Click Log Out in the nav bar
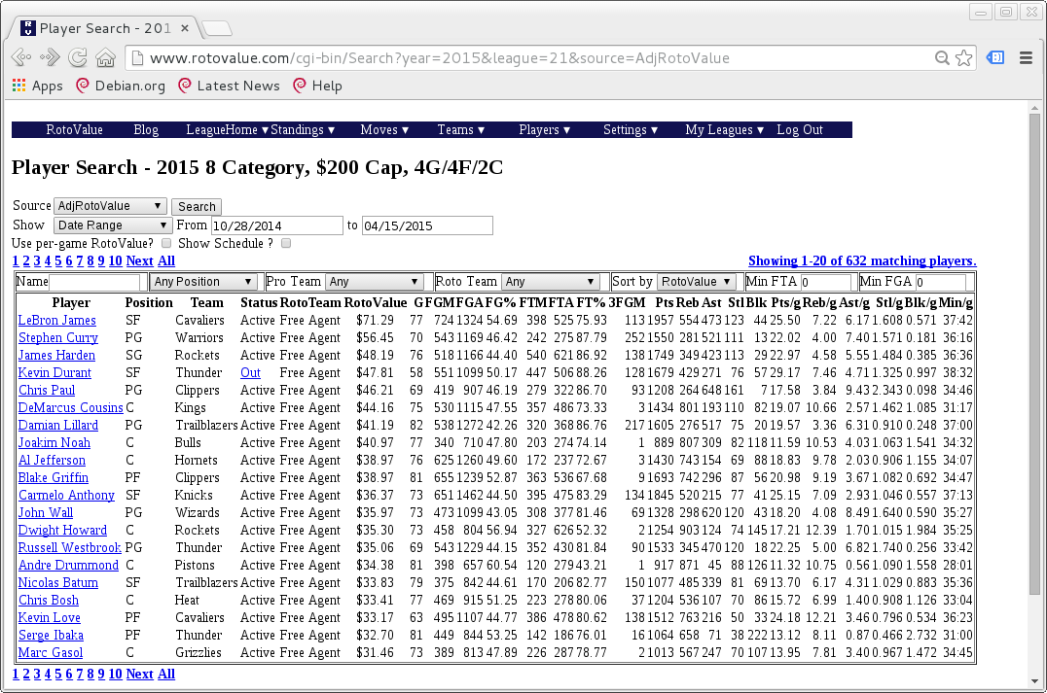1047x693 pixels. (x=800, y=129)
